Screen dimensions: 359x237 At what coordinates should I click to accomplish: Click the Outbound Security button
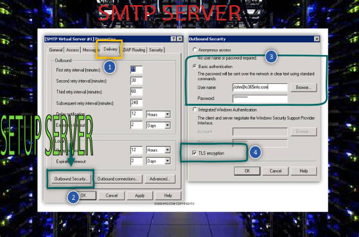pyautogui.click(x=71, y=179)
